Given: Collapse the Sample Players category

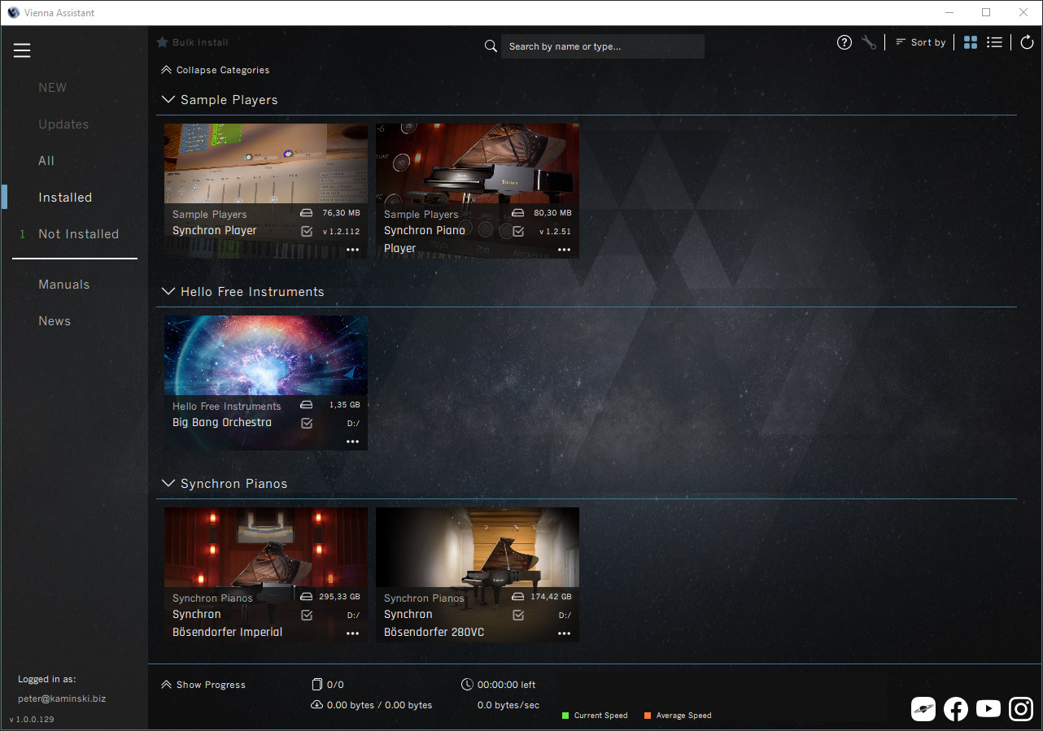Looking at the screenshot, I should pos(168,100).
